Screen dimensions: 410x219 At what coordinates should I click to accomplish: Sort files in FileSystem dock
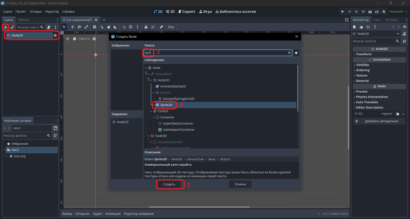click(x=56, y=136)
